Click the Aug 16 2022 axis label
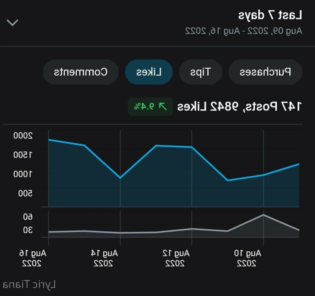Viewport: 315px width, 296px height. tap(33, 258)
